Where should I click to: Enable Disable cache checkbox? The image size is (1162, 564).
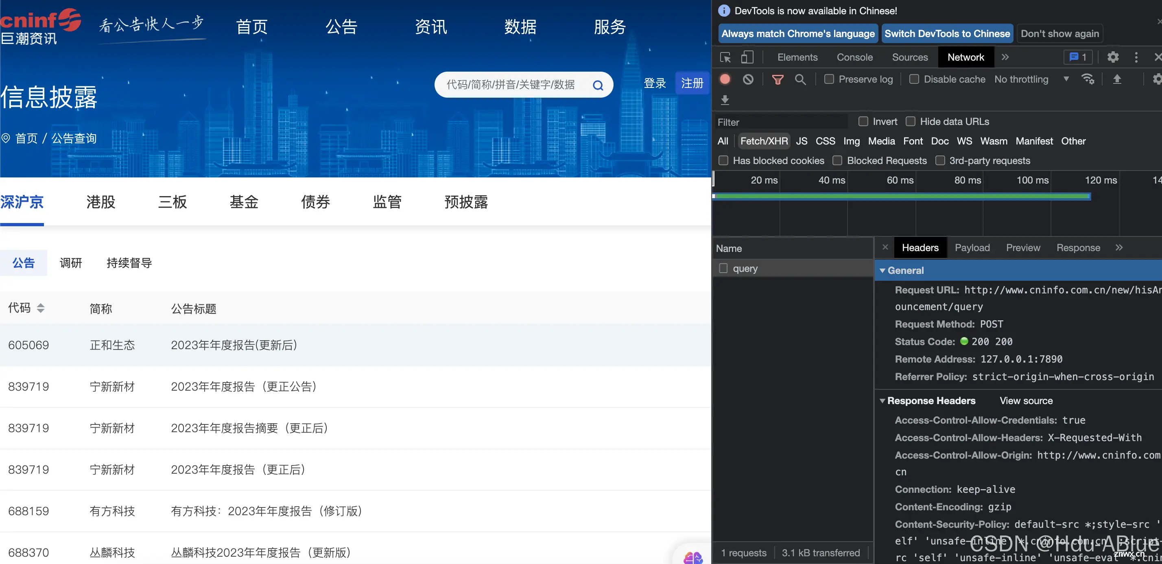pyautogui.click(x=913, y=79)
